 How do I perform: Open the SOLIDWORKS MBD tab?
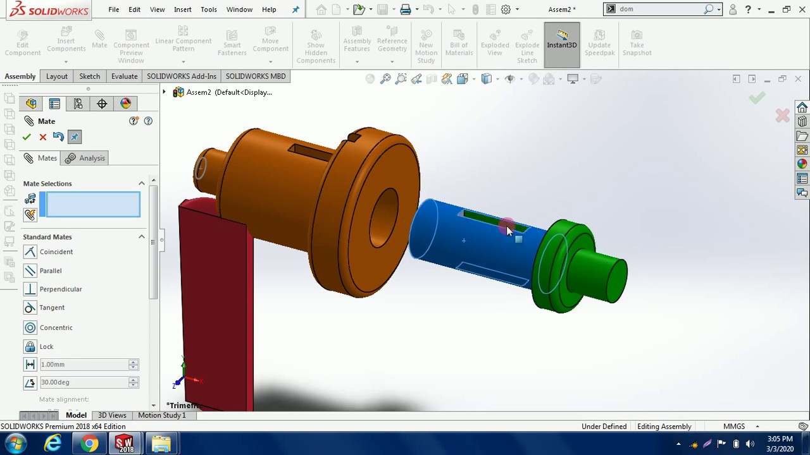click(x=256, y=76)
